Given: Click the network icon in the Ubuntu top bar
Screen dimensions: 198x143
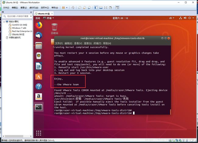Looking at the screenshot, I should [x=180, y=18].
